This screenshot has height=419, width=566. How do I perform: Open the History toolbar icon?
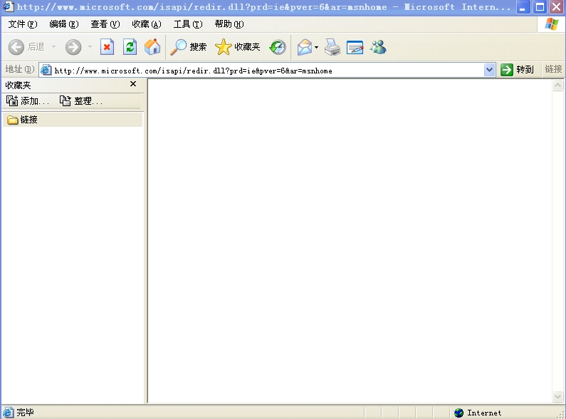278,47
